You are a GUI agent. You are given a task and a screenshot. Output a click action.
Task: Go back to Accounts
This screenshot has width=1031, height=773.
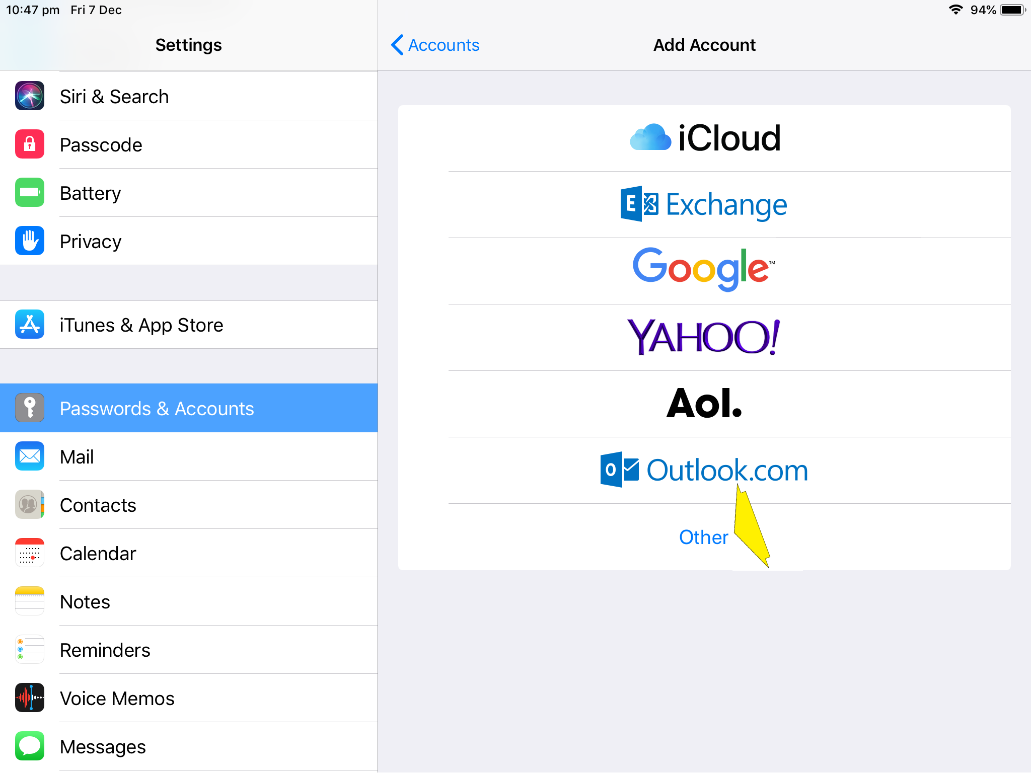(435, 45)
